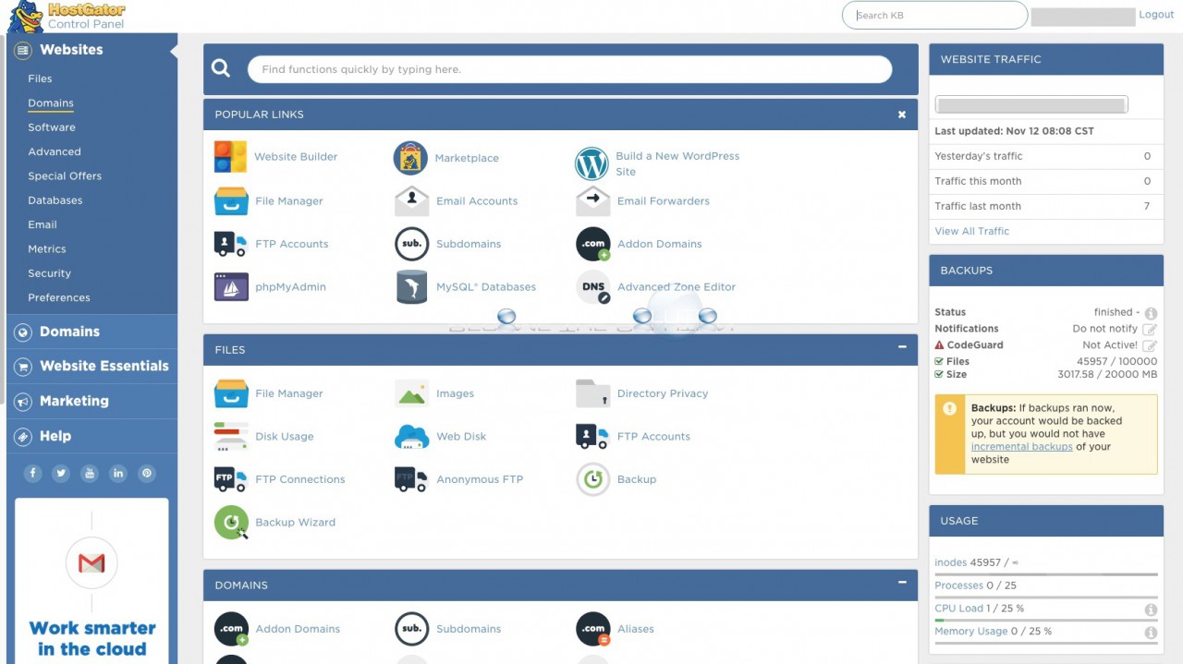Click the CPU Load info icon

click(1151, 610)
